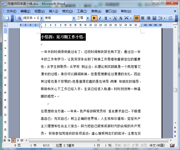Viewport: 180px width, 150px height.
Task: Toggle Underline formatting button
Action: coord(106,18)
